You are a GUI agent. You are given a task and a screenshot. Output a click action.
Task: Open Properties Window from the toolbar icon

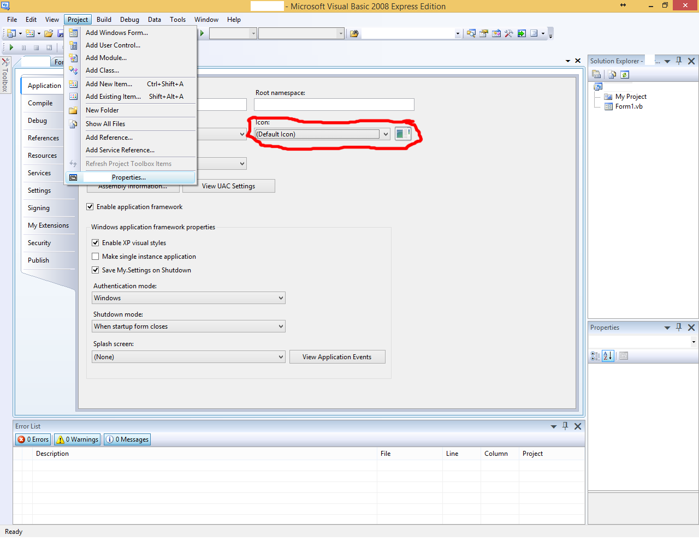(484, 33)
